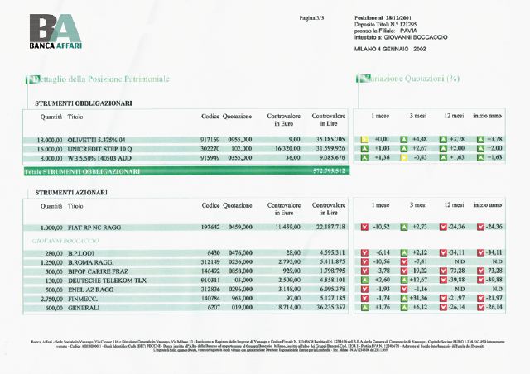Click the 'WB 5.50% 140503 AUD' title cell
Screen dimensions: 530x374
99,158
